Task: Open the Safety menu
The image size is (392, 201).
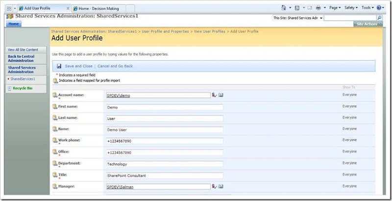Action: point(351,8)
